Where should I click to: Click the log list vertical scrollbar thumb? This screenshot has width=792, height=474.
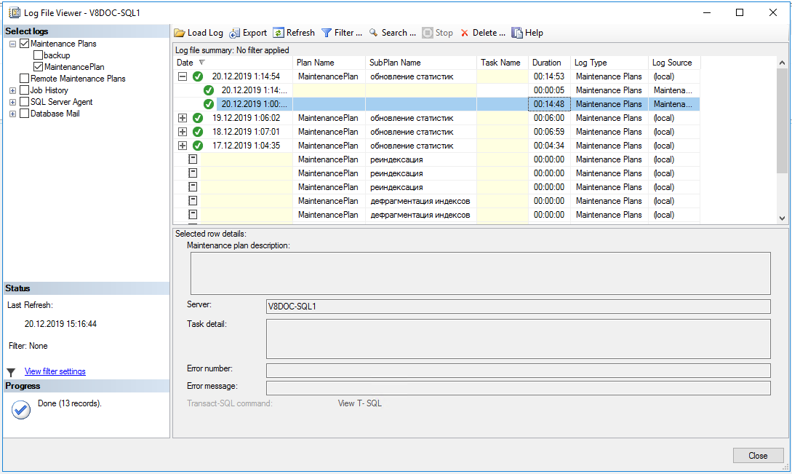(x=782, y=121)
